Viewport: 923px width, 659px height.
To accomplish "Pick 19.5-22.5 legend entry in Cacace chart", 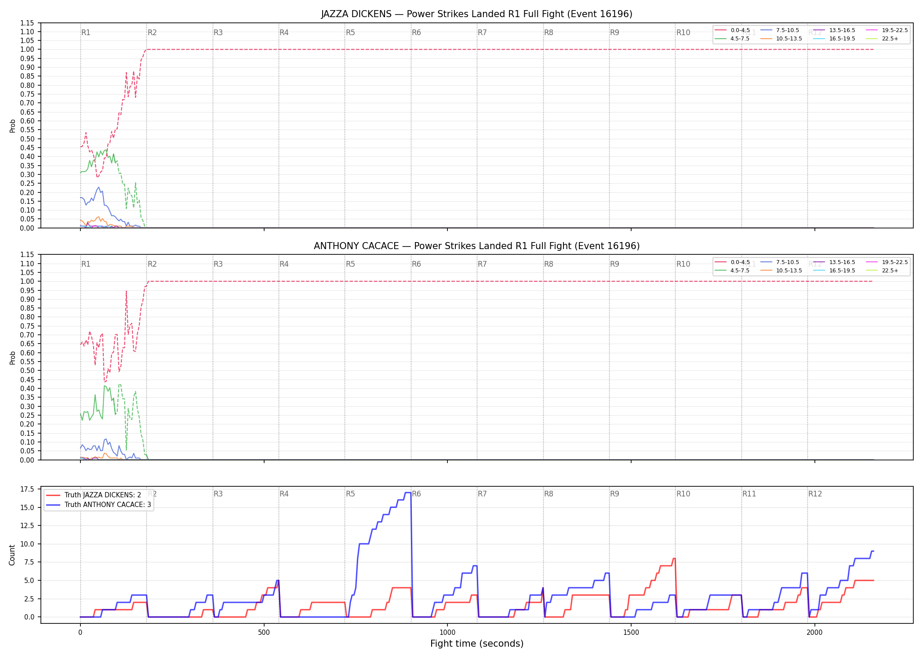I will 887,262.
